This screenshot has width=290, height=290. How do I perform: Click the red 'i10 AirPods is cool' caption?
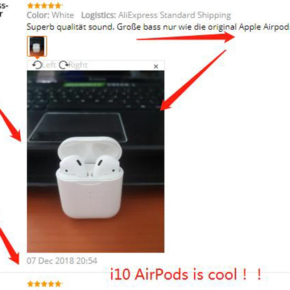pos(186,274)
